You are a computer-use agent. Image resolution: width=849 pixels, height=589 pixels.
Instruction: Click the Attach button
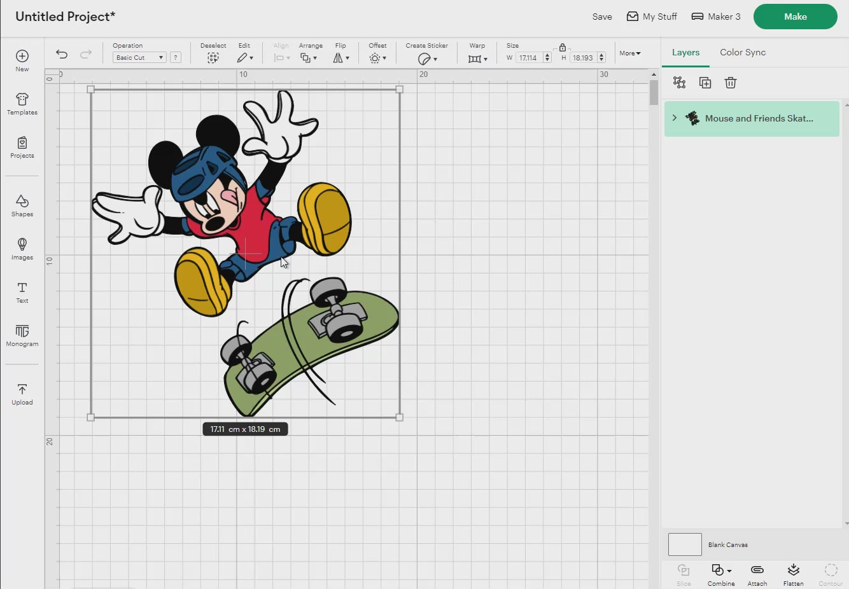(x=757, y=574)
